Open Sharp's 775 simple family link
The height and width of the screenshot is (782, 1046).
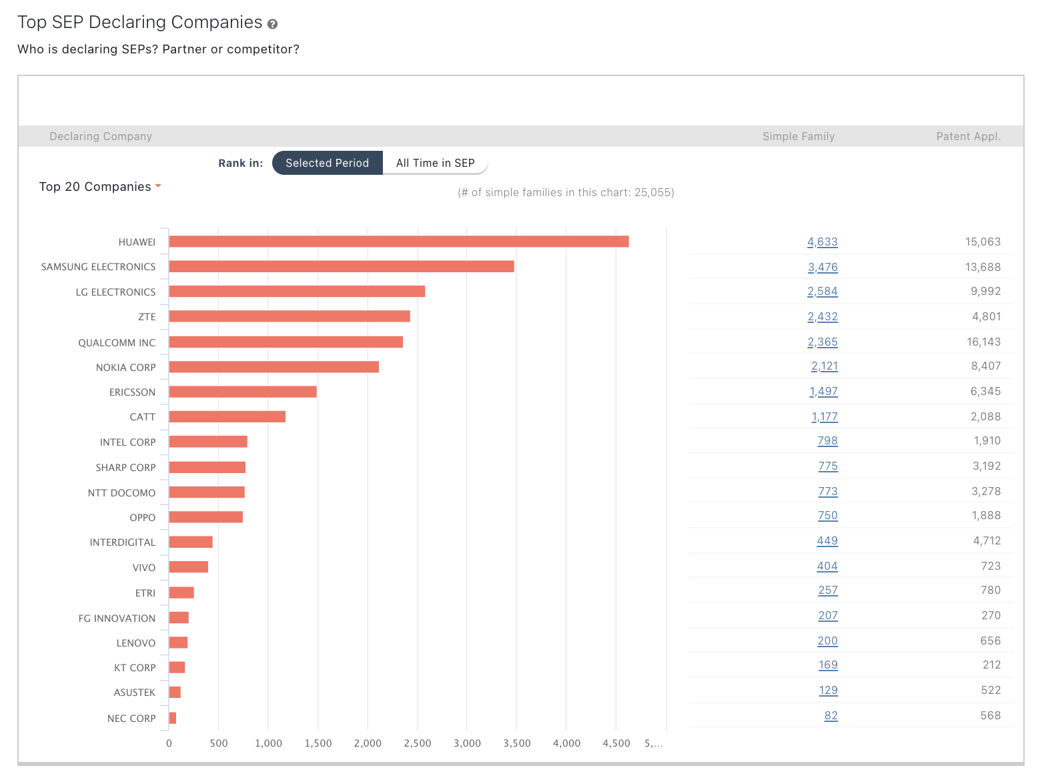(828, 466)
